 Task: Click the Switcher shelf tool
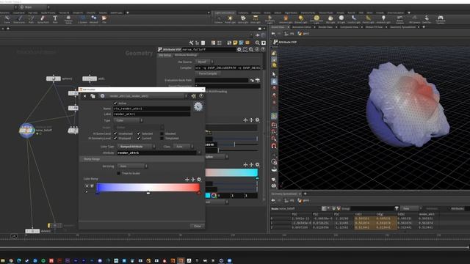427,20
